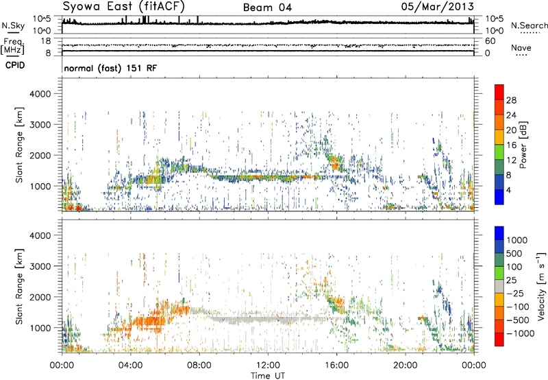The width and height of the screenshot is (548, 380).
Task: Click the '-25' label on Velocity scale
Action: 515,294
